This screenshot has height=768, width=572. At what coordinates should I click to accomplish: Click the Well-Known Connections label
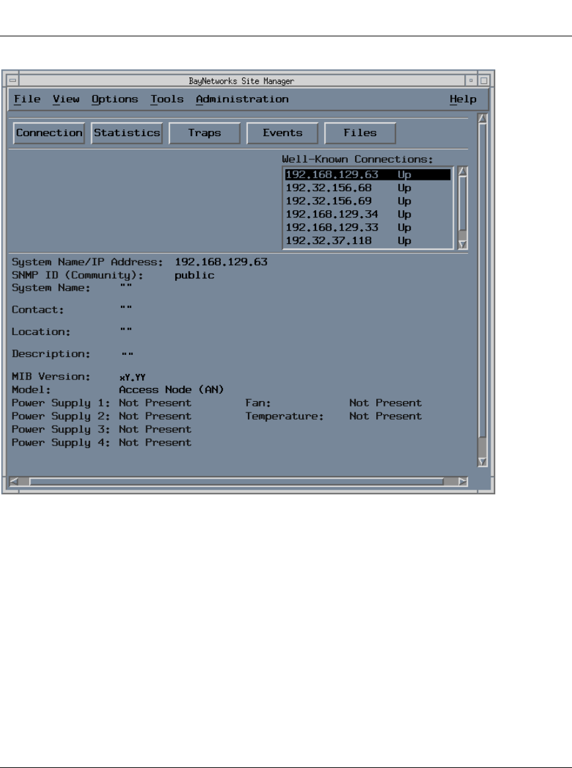click(358, 159)
